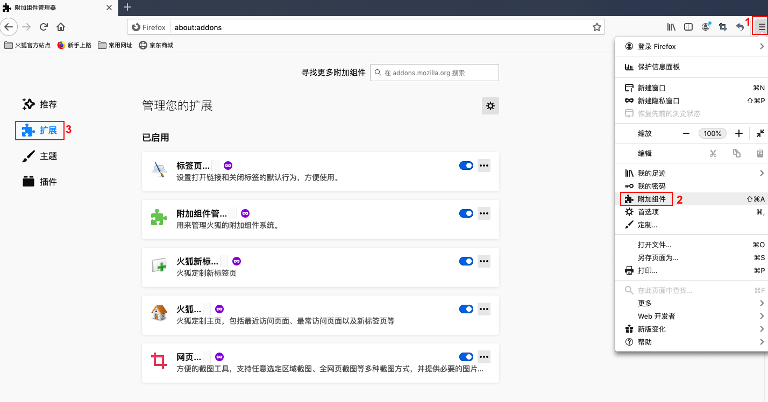This screenshot has width=768, height=402.
Task: Switch to the 扩展 sidebar category
Action: pyautogui.click(x=40, y=130)
